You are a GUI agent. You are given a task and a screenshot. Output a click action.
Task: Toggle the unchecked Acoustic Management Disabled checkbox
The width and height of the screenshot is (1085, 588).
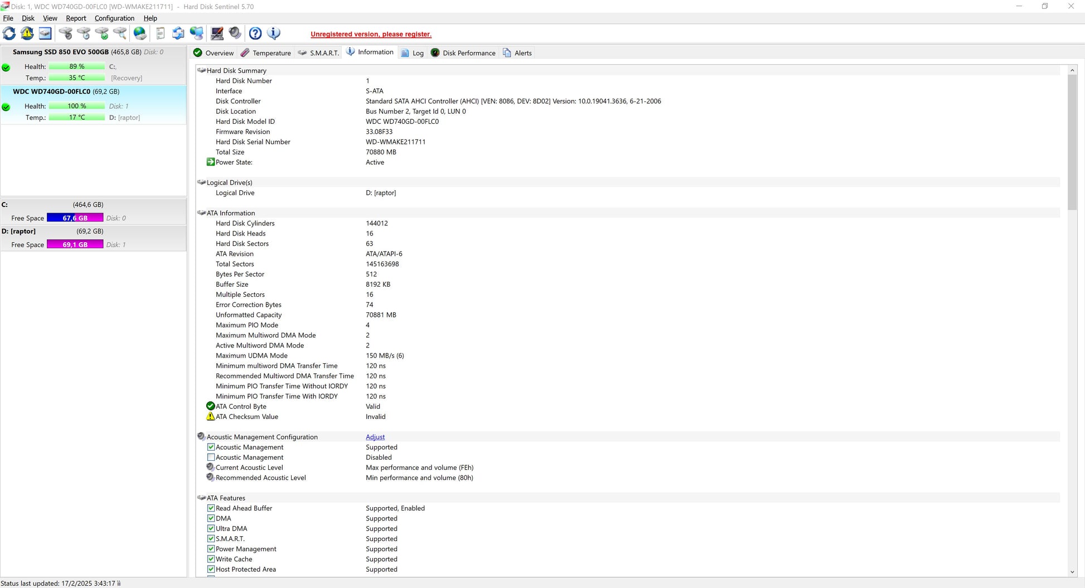click(211, 457)
